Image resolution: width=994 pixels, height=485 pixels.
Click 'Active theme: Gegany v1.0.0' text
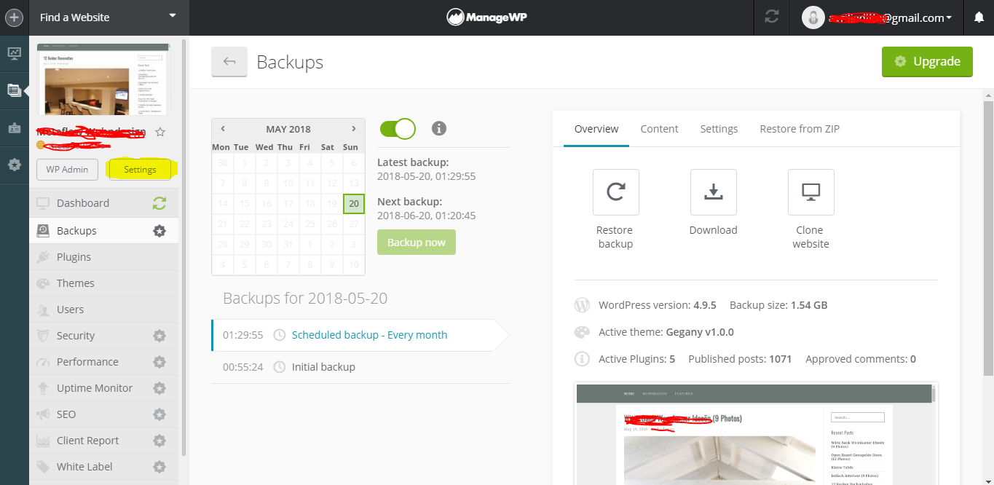point(666,332)
